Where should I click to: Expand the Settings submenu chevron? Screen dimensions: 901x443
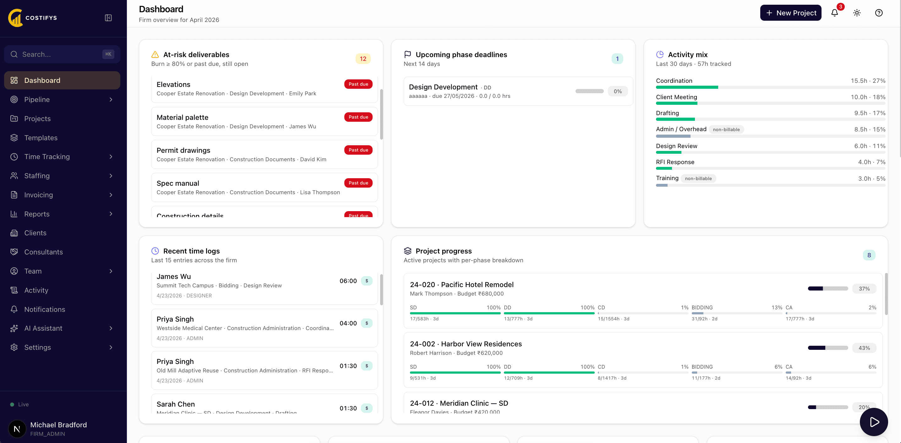click(111, 347)
